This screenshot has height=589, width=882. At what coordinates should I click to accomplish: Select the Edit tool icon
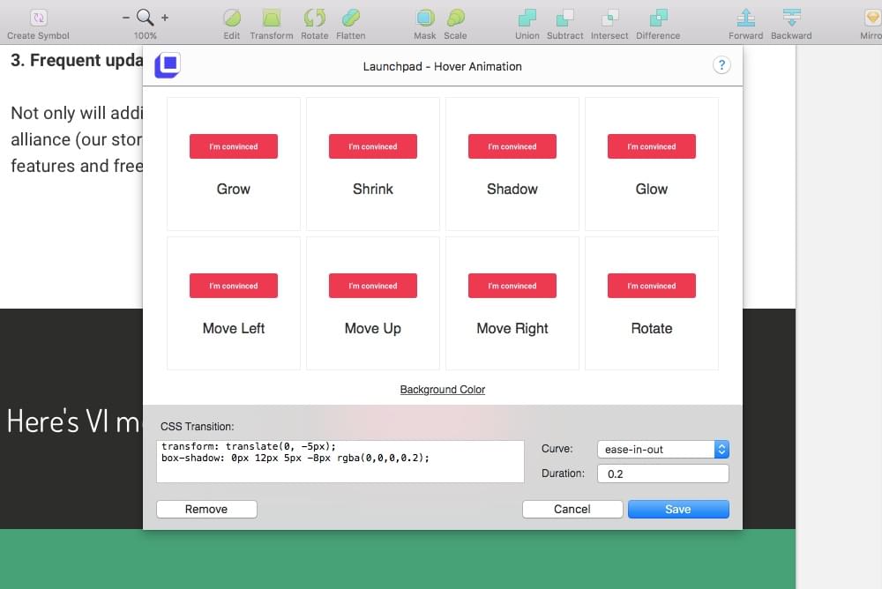[x=232, y=18]
